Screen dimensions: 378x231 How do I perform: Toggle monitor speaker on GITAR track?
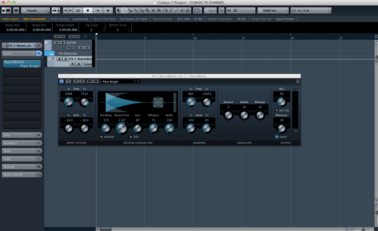click(x=74, y=48)
